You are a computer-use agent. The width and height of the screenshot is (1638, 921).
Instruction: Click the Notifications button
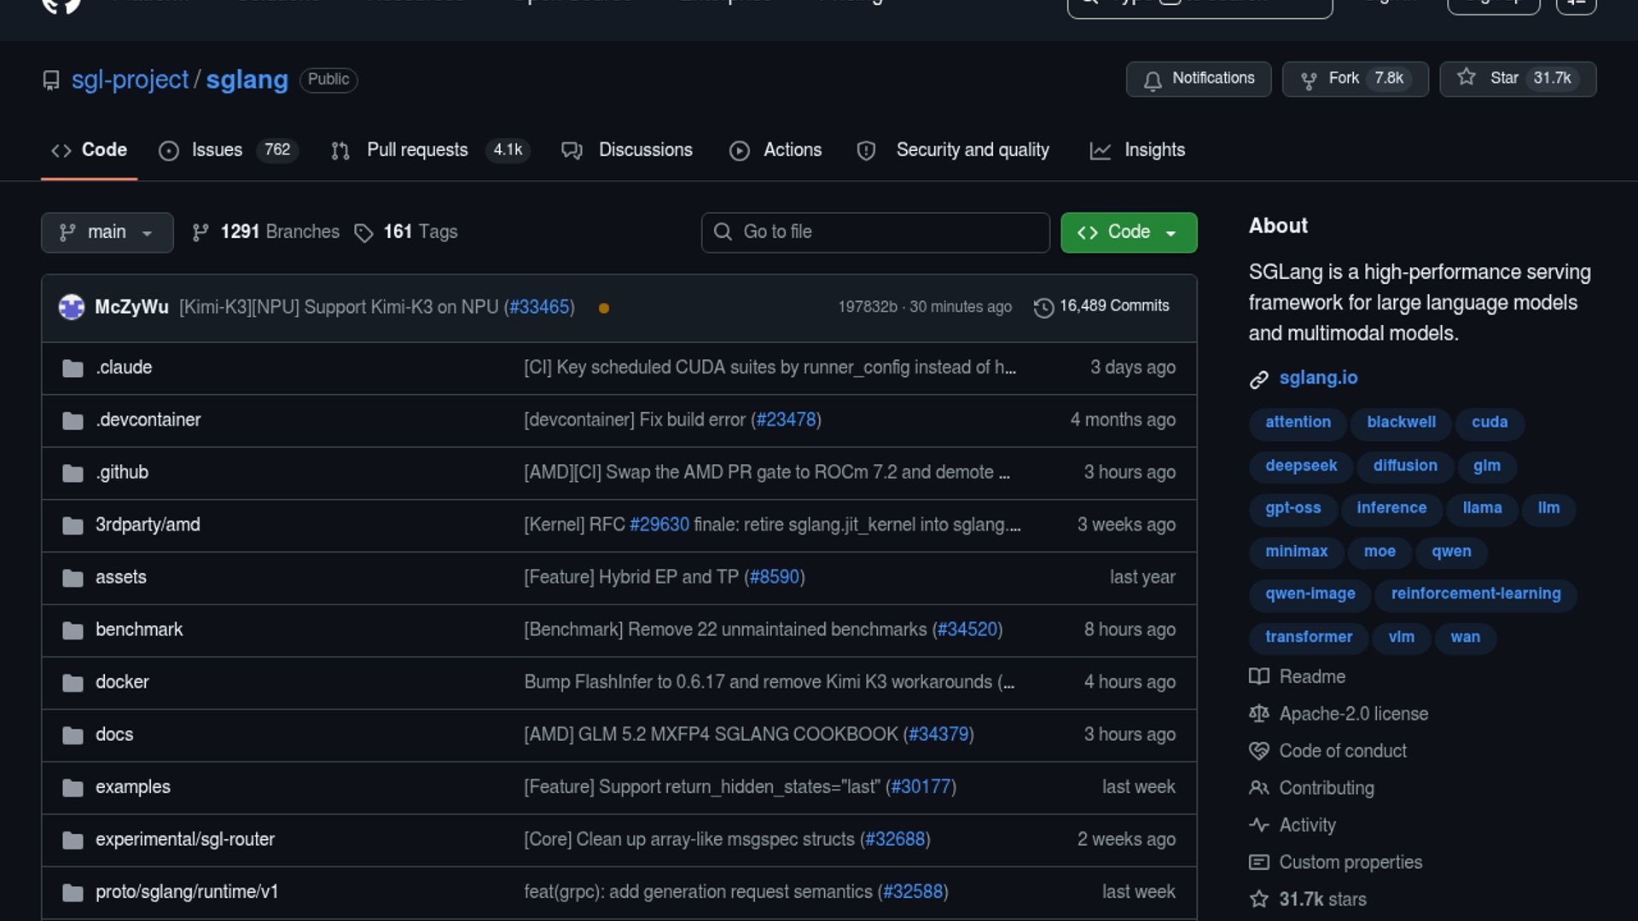(x=1199, y=79)
